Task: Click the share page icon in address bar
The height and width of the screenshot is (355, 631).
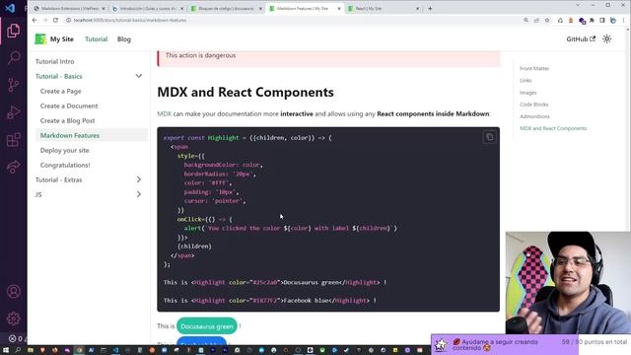Action: click(x=536, y=20)
